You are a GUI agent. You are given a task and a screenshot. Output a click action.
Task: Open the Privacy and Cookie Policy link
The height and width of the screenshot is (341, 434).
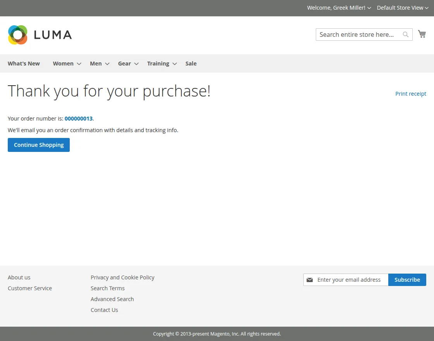(x=122, y=277)
